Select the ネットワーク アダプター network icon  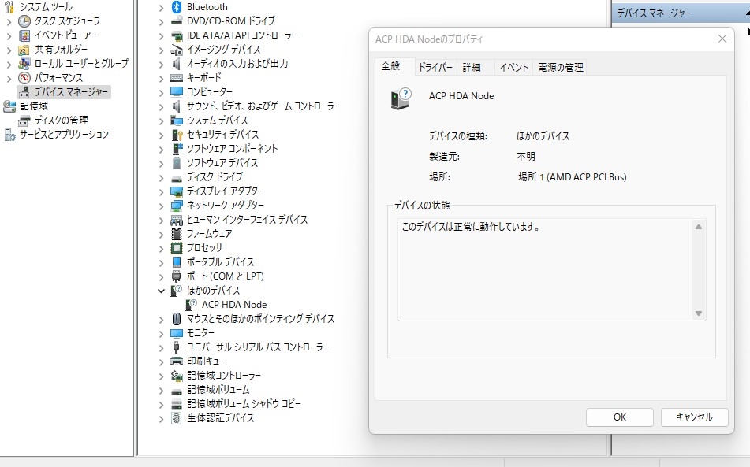[177, 206]
